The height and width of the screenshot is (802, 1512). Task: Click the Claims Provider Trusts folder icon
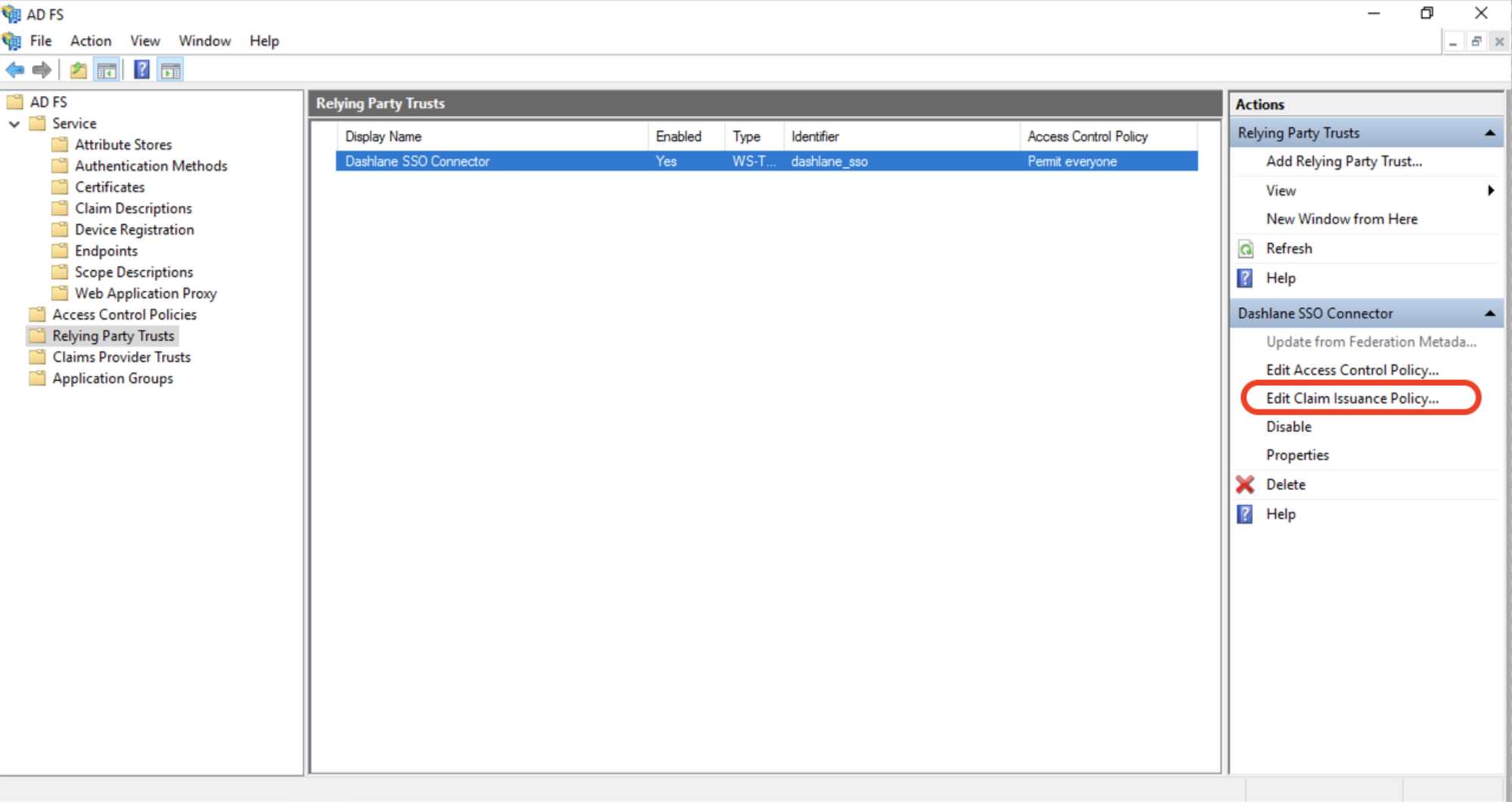[x=37, y=356]
